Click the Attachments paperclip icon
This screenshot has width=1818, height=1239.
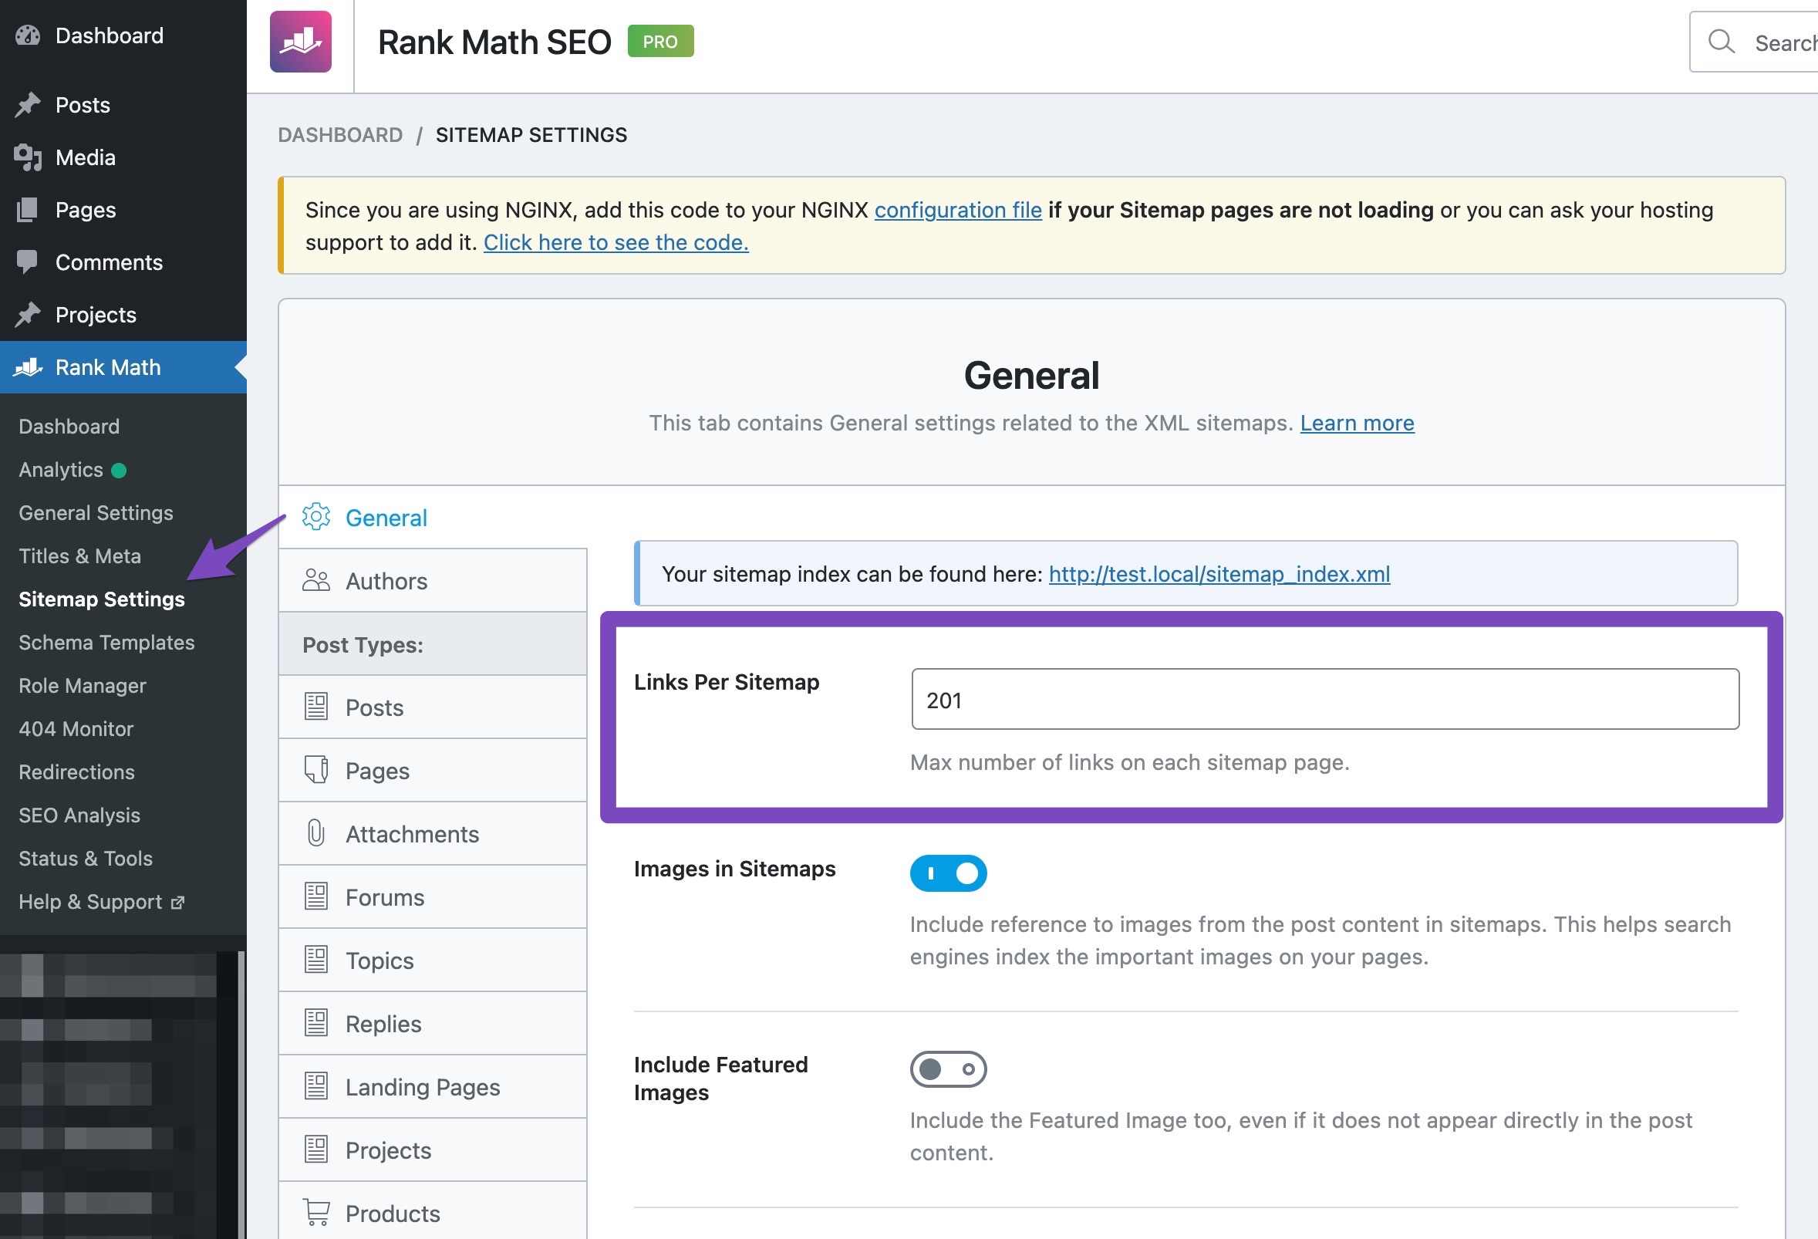(316, 834)
